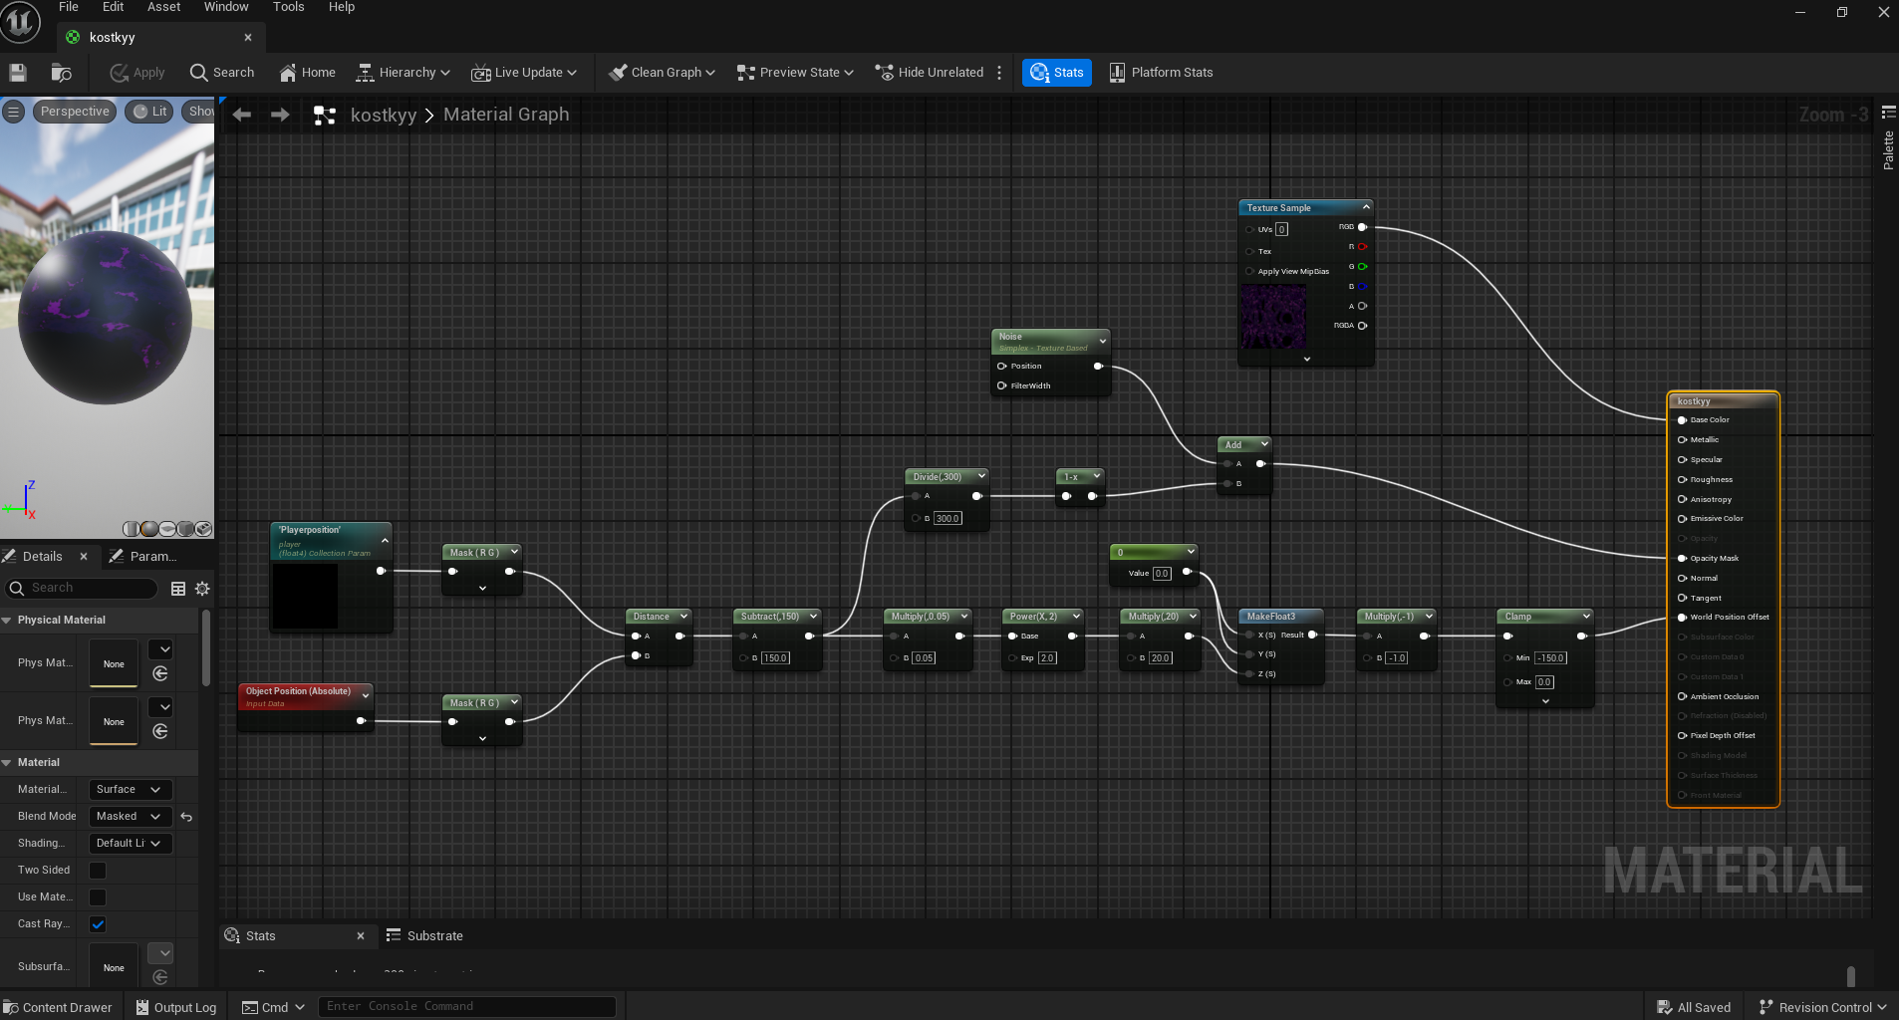1899x1020 pixels.
Task: Open the Details panel settings gear
Action: [x=202, y=589]
